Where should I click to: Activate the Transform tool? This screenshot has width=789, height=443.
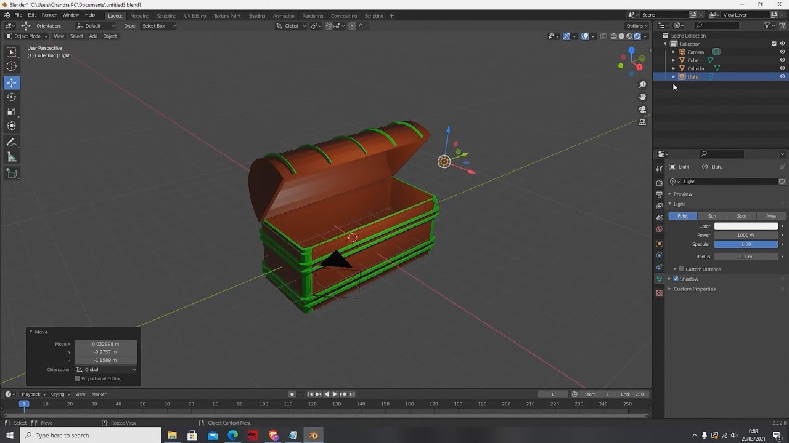tap(12, 126)
